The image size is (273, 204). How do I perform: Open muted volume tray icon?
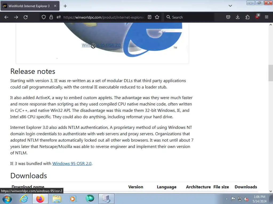[246, 199]
